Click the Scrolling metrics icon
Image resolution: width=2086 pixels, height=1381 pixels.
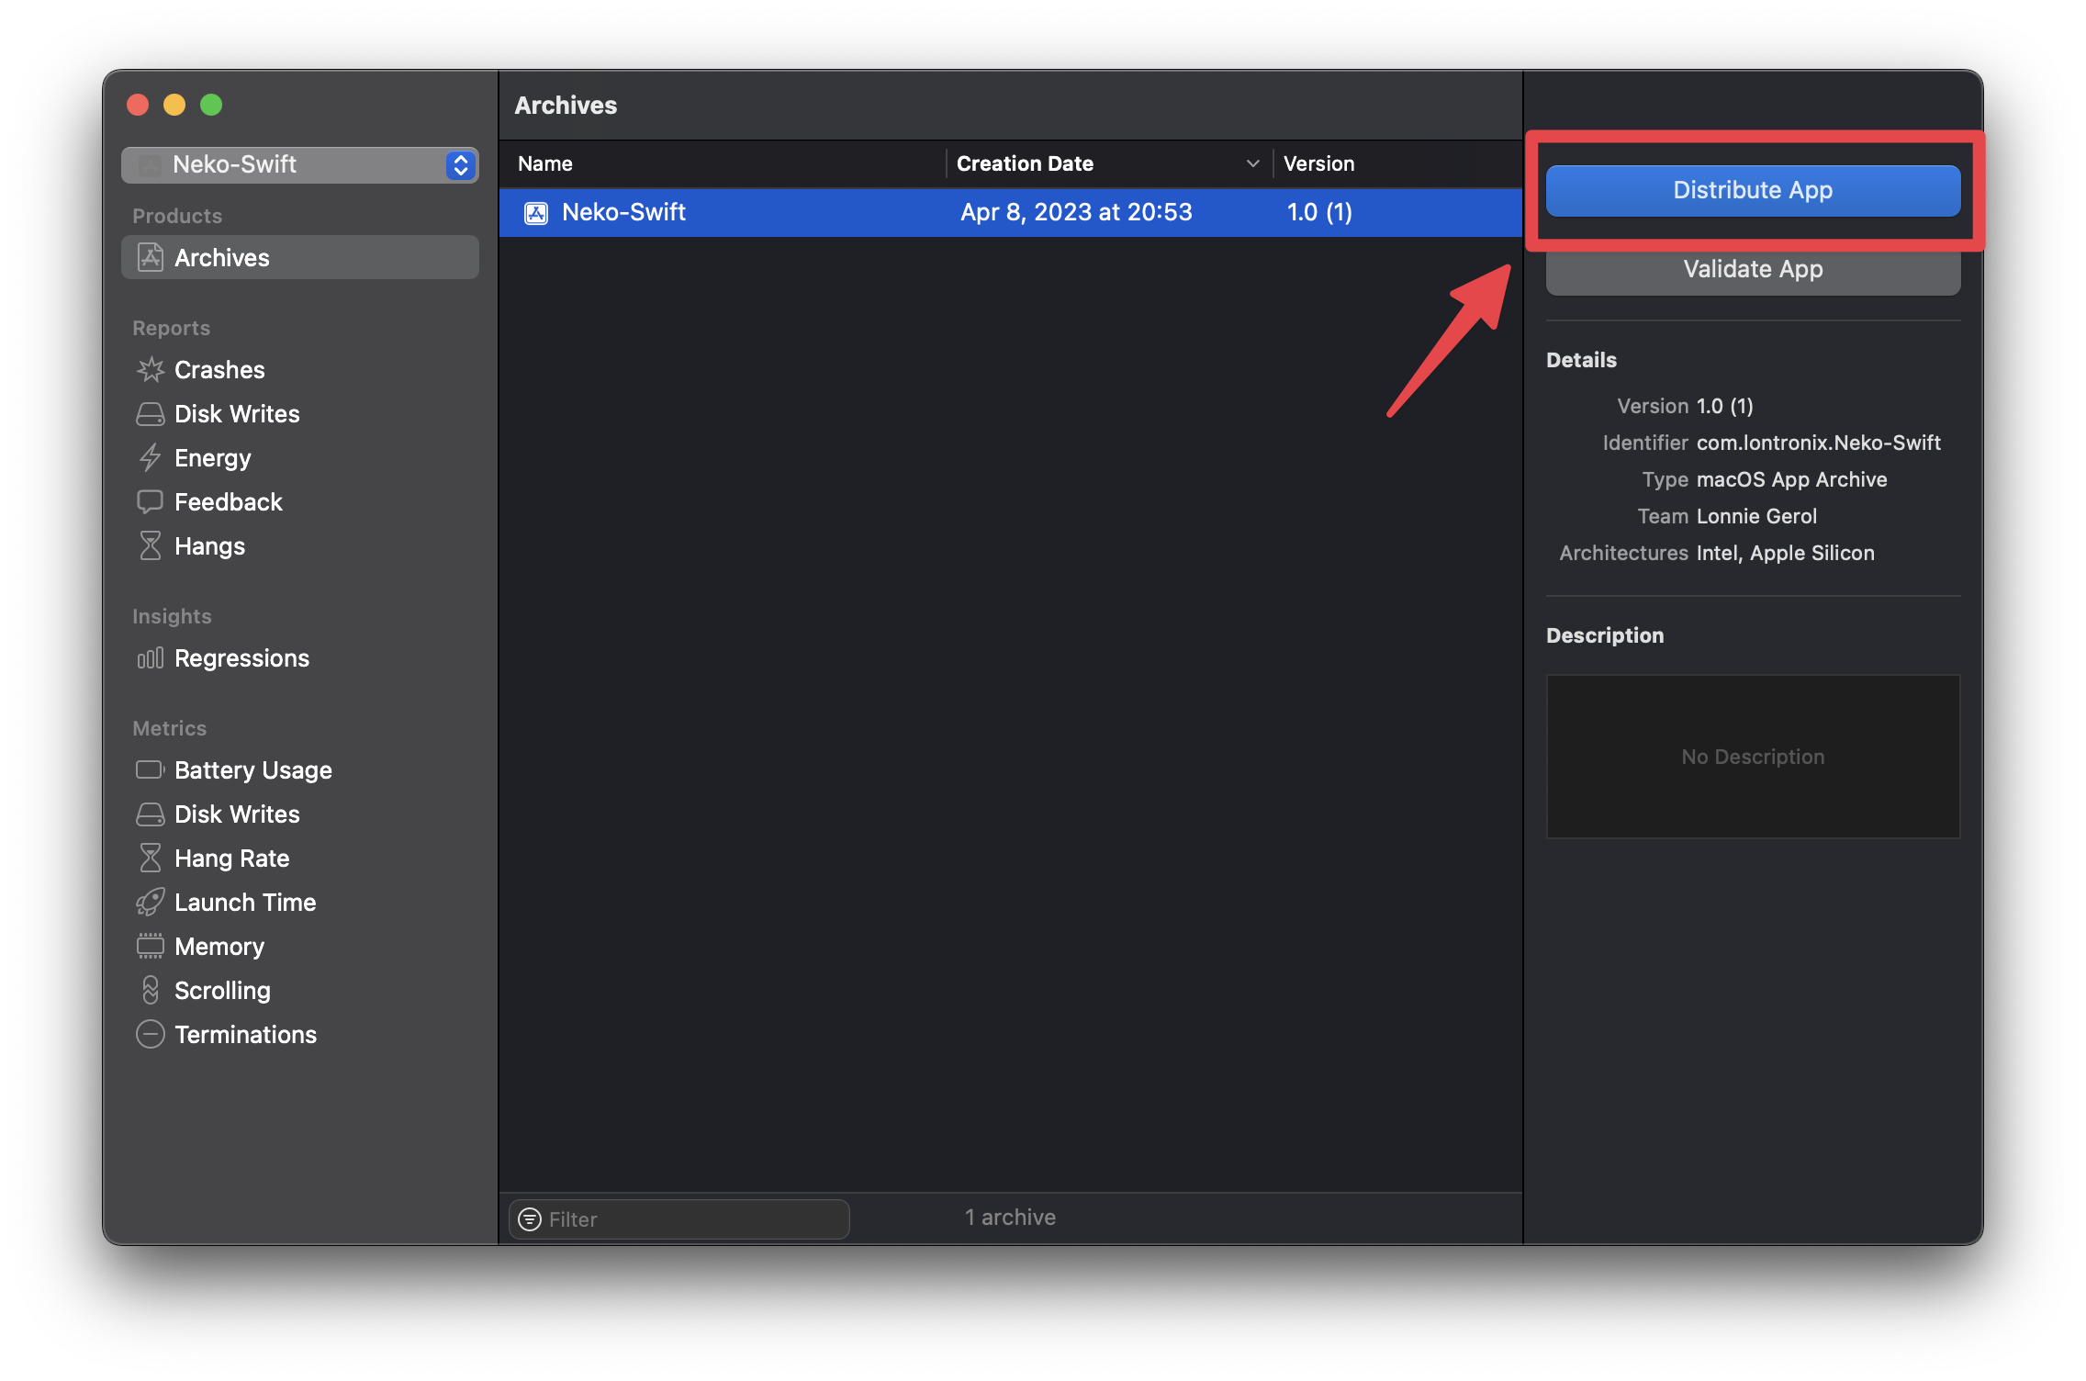pos(151,991)
